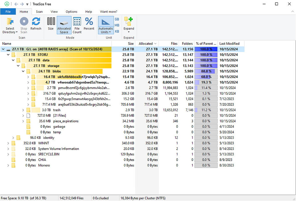This screenshot has height=201, width=296.
Task: Sort by the Files column header
Action: click(169, 43)
